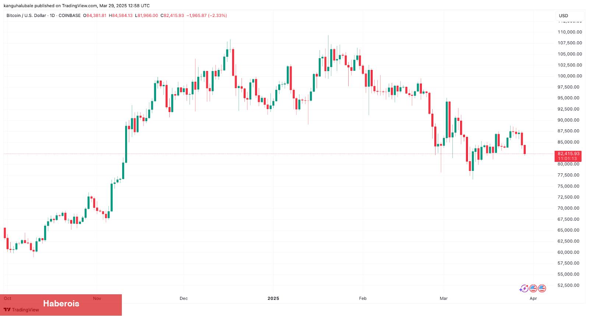Viewport: 589px width, 316px height.
Task: Click the purple lightning event icon
Action: [524, 289]
